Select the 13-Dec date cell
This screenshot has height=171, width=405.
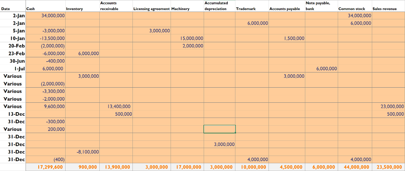point(13,114)
